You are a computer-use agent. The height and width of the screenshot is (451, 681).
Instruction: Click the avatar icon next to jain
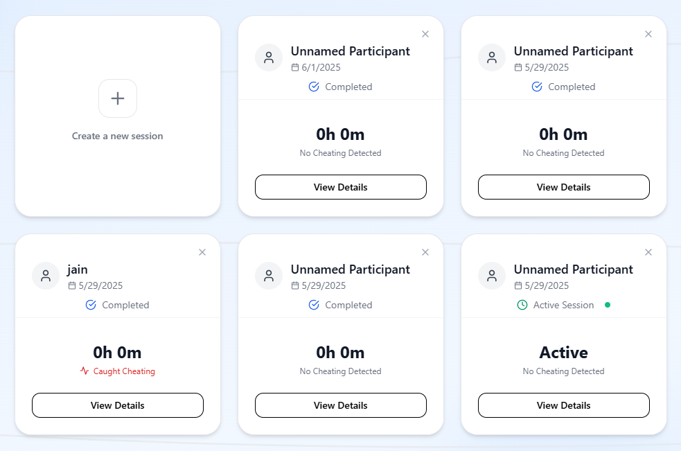(x=46, y=276)
